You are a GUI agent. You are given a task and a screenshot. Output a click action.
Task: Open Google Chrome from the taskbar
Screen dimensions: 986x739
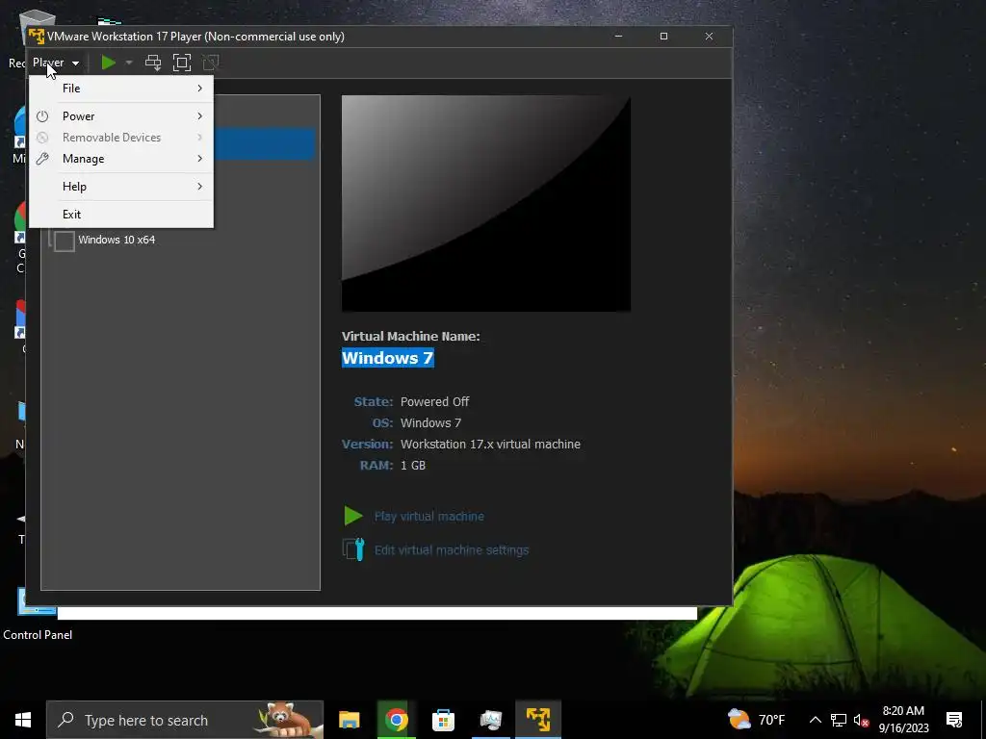396,720
